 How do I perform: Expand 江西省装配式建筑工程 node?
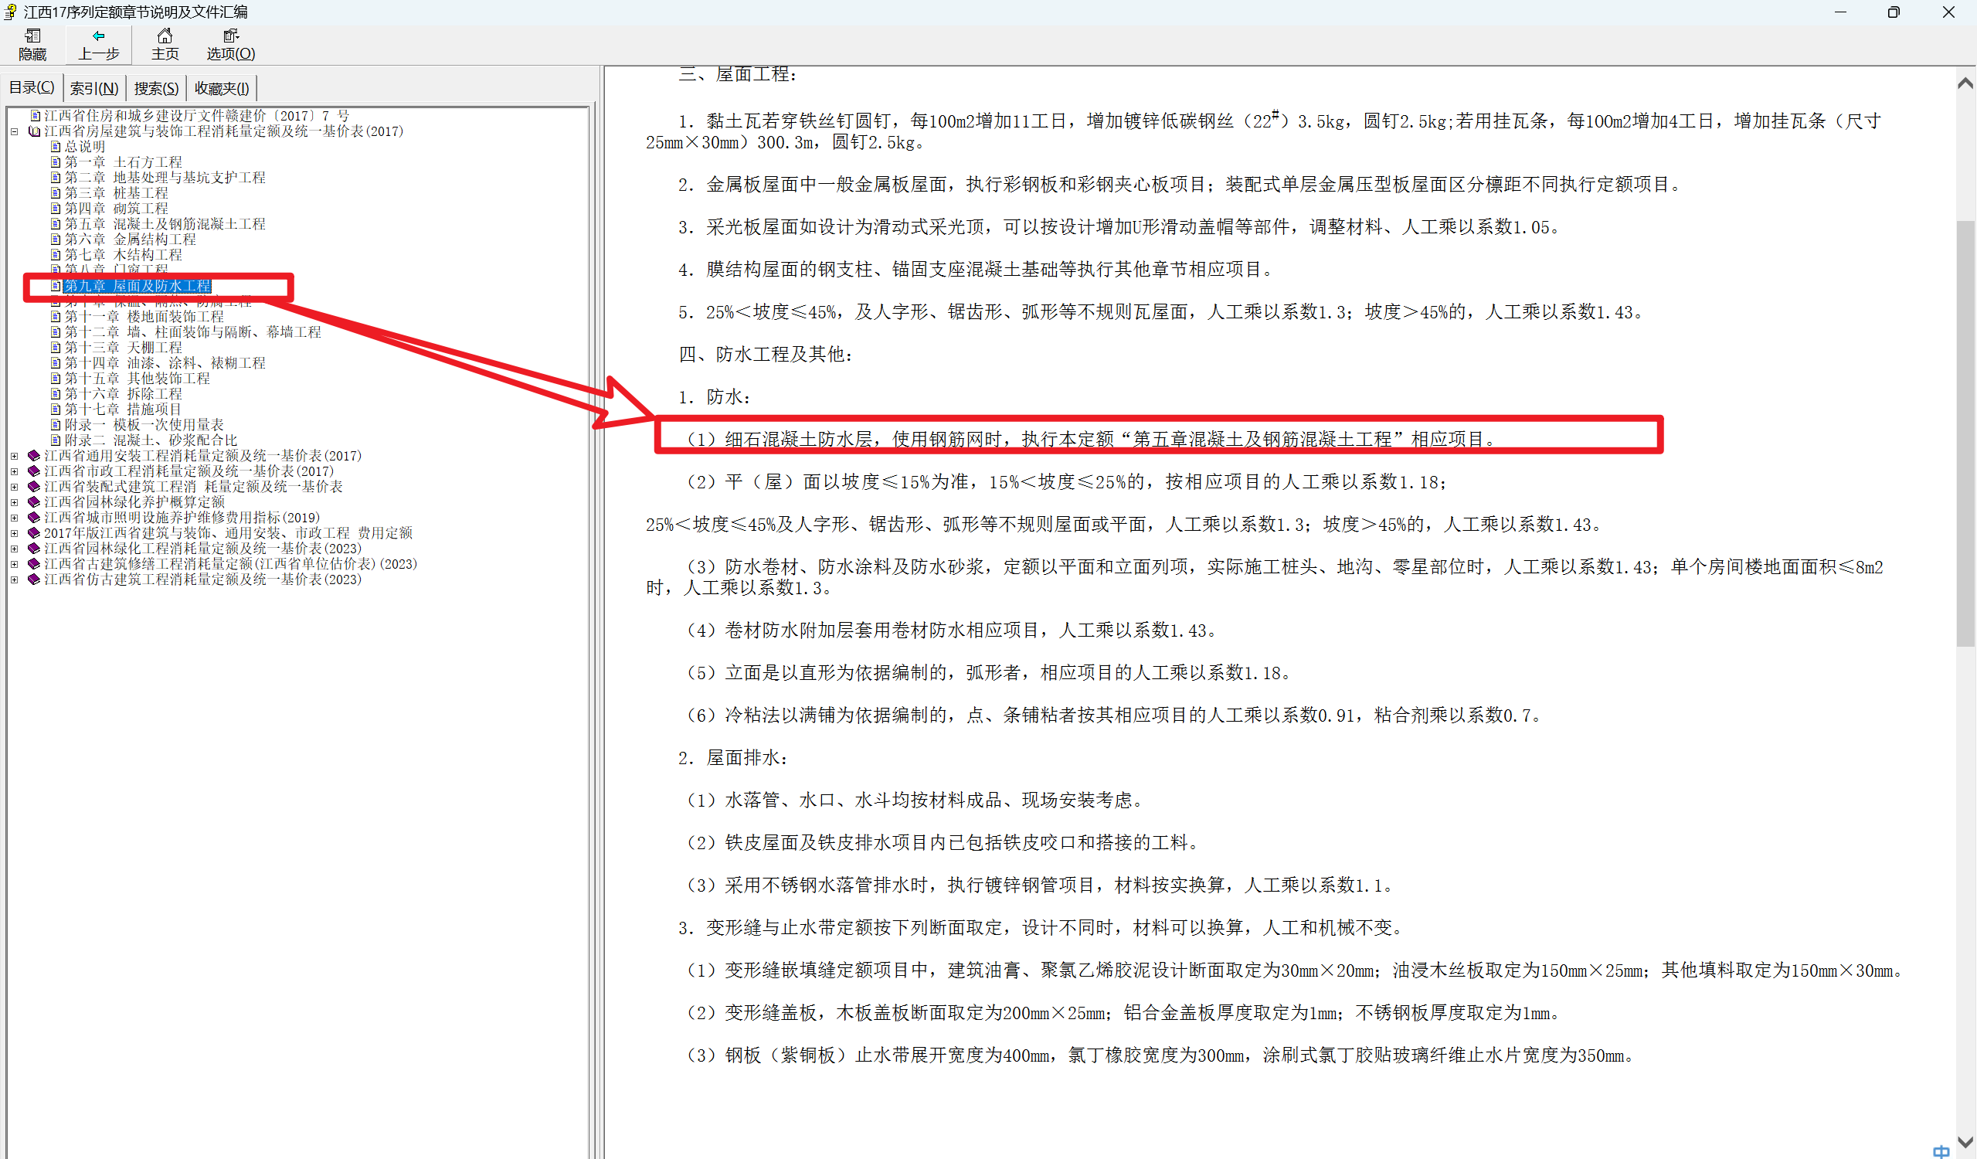coord(14,487)
